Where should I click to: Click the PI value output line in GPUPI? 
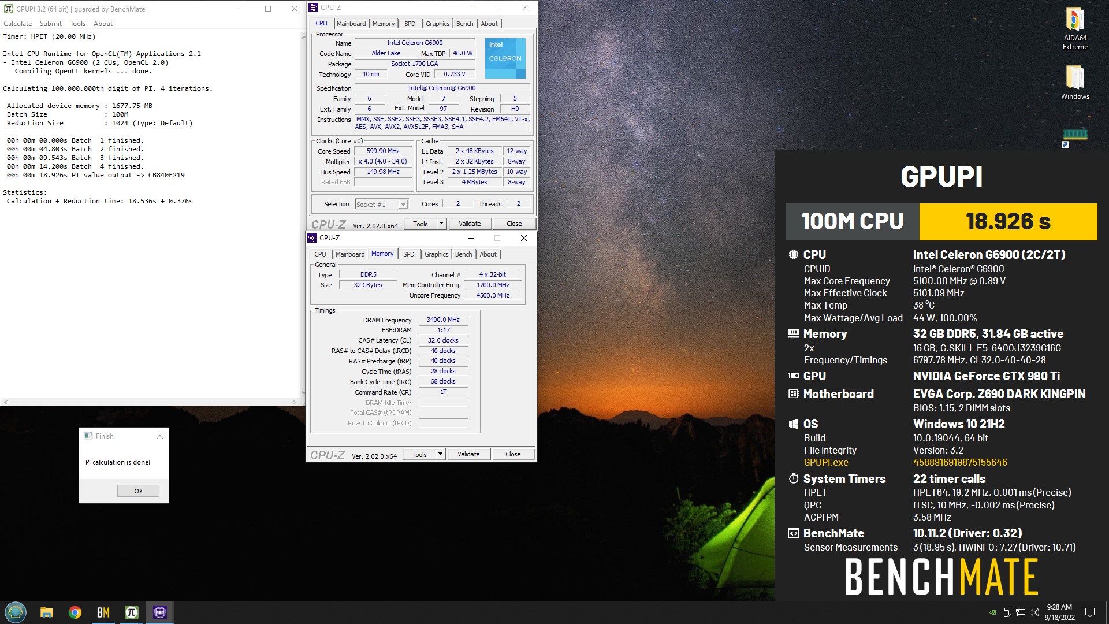(95, 175)
